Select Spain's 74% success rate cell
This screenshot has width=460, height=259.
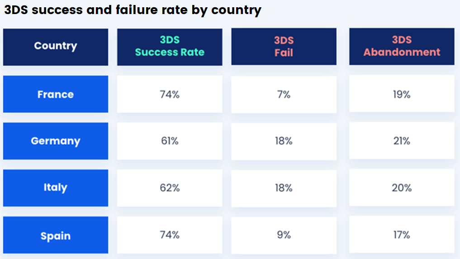pyautogui.click(x=170, y=235)
